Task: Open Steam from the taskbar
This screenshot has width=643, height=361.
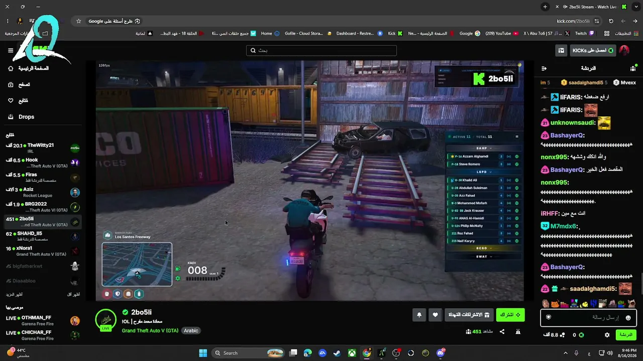Action: [337, 353]
